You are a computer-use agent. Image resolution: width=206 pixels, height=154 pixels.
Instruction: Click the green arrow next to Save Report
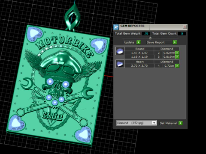pyautogui.click(x=175, y=42)
